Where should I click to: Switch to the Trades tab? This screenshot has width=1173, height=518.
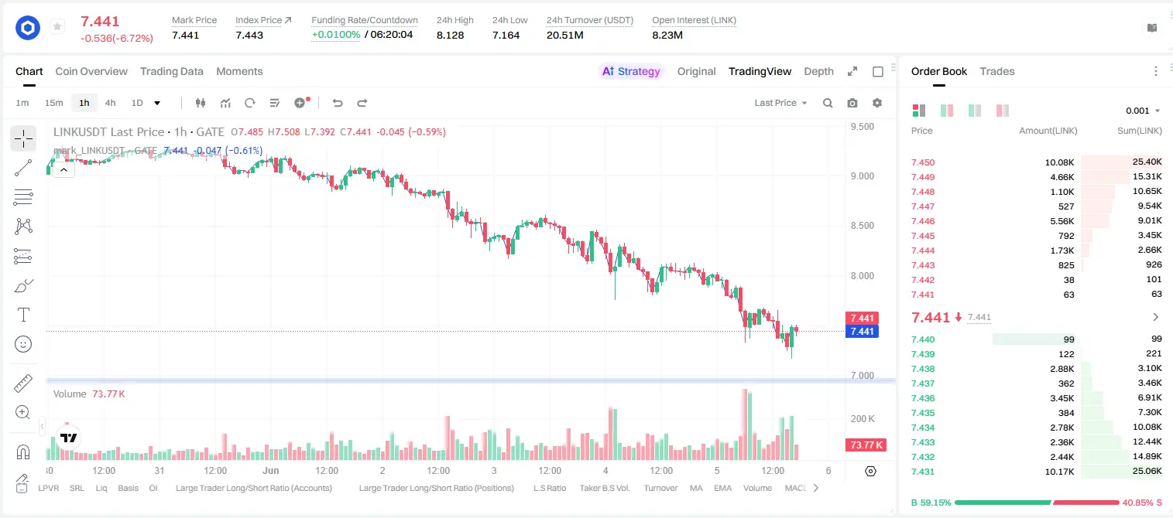[x=996, y=71]
